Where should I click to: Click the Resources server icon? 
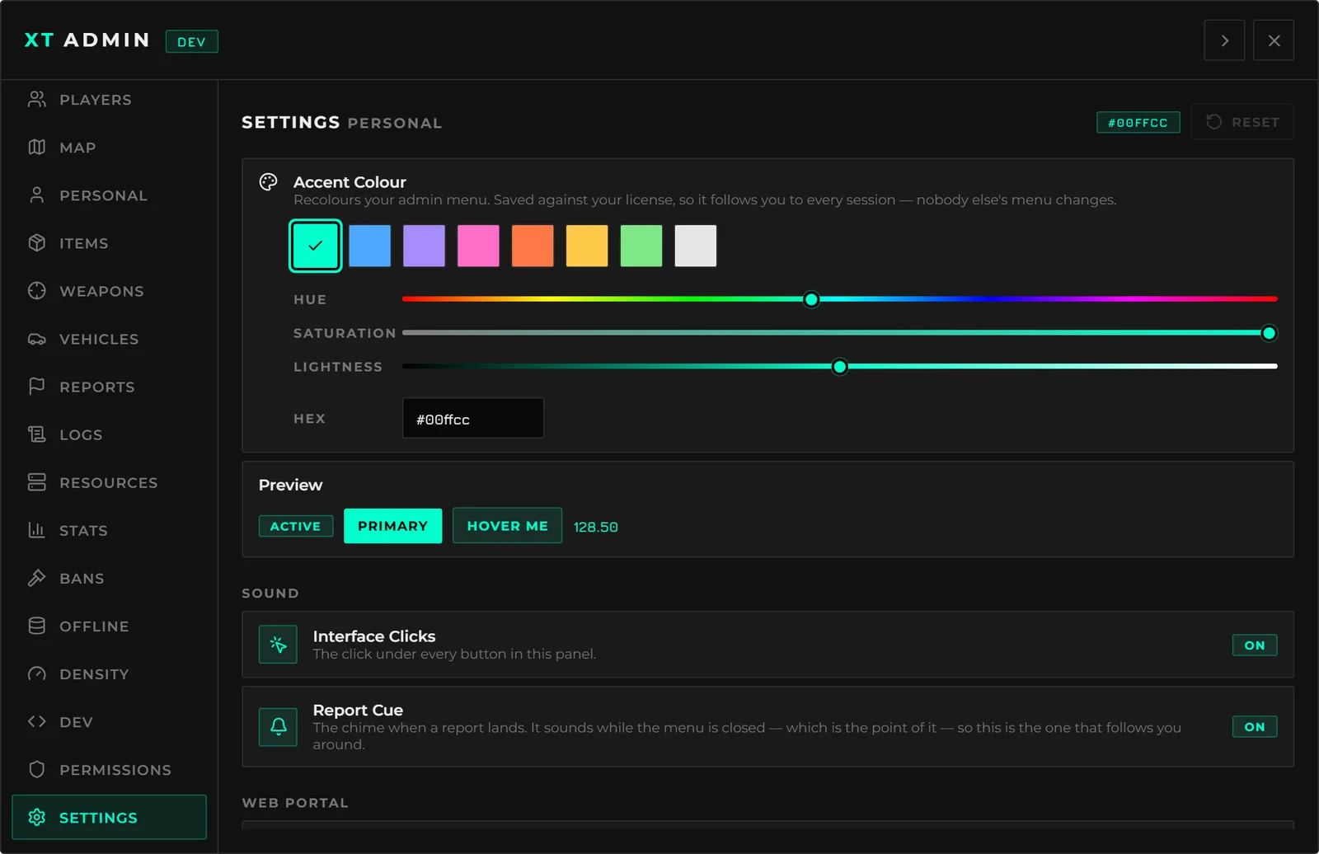point(37,482)
